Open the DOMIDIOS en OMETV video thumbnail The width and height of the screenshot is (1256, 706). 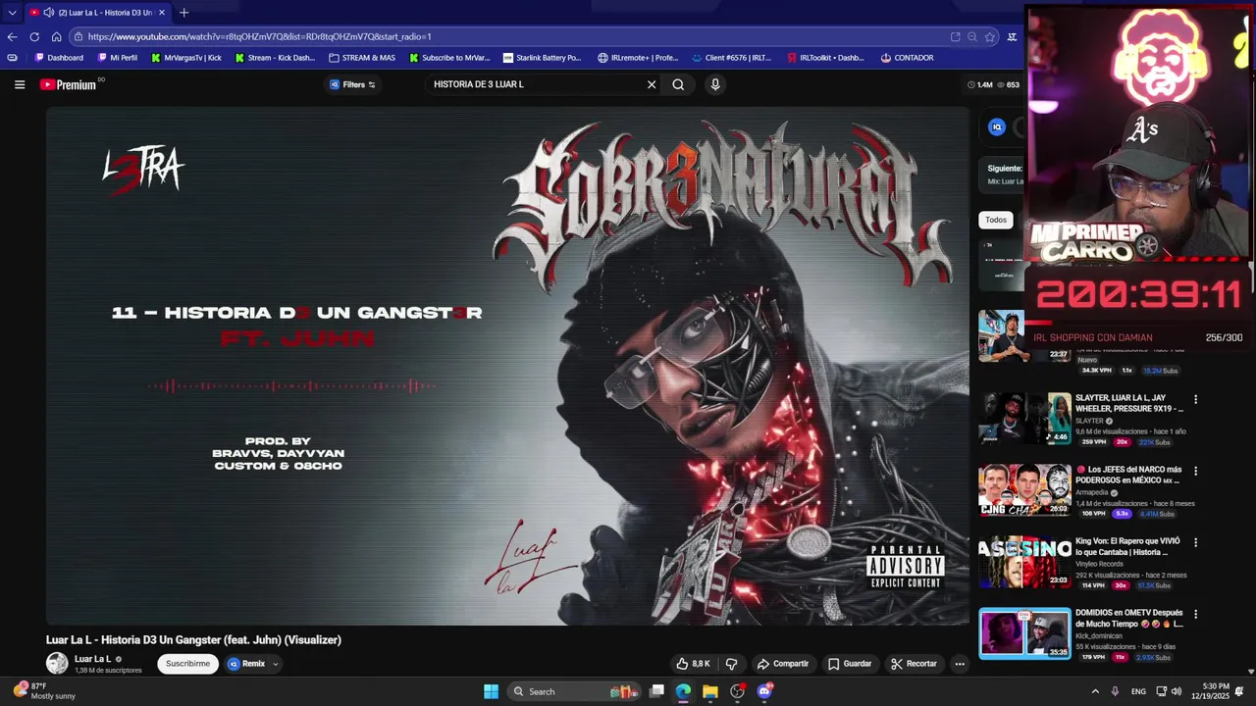(1024, 633)
